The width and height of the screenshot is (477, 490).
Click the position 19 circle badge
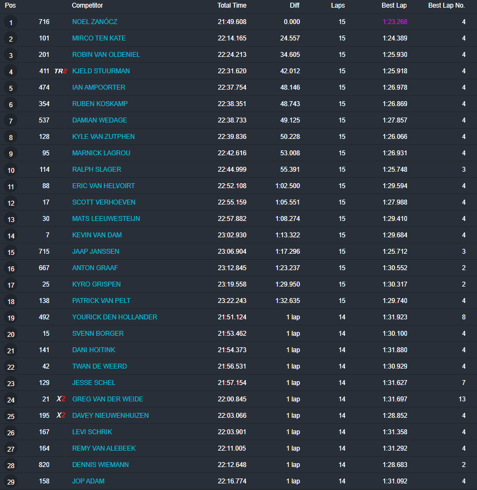10,318
